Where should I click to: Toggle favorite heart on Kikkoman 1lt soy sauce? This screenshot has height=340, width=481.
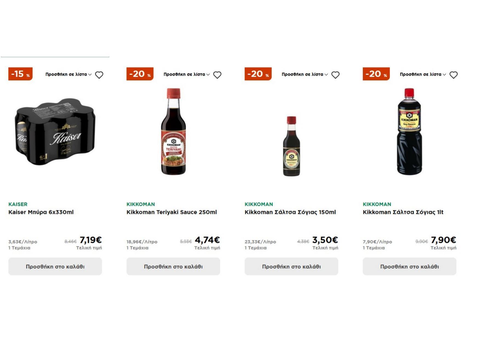coord(454,75)
